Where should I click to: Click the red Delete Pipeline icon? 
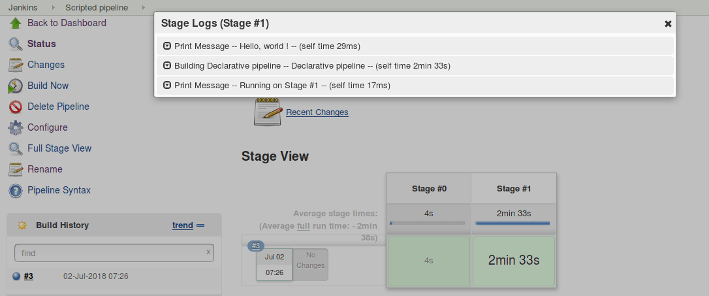16,107
